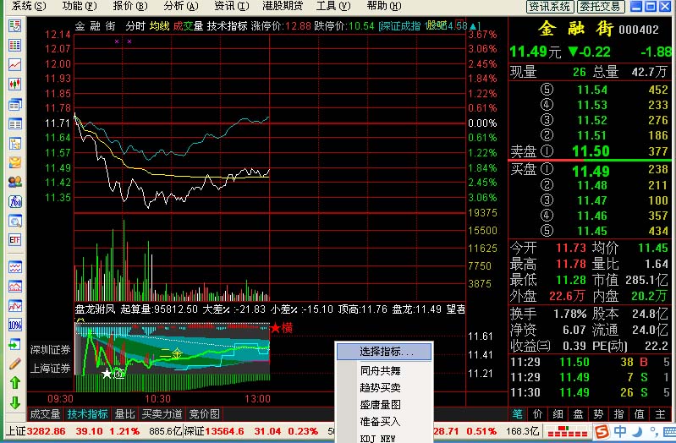Open the 报价(B) menu
This screenshot has height=443, width=676.
click(x=130, y=6)
